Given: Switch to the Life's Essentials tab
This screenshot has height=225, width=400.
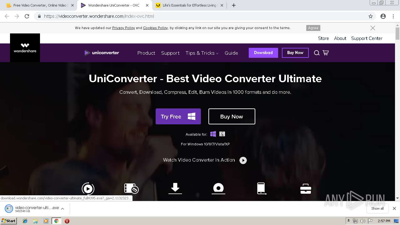Looking at the screenshot, I should coord(189,5).
